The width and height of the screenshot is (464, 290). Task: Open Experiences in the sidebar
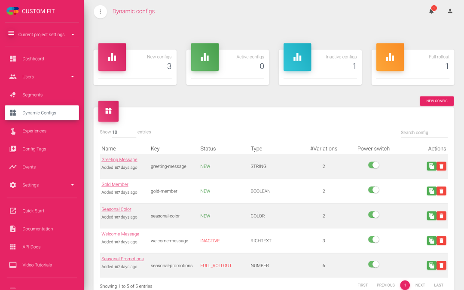pos(42,131)
